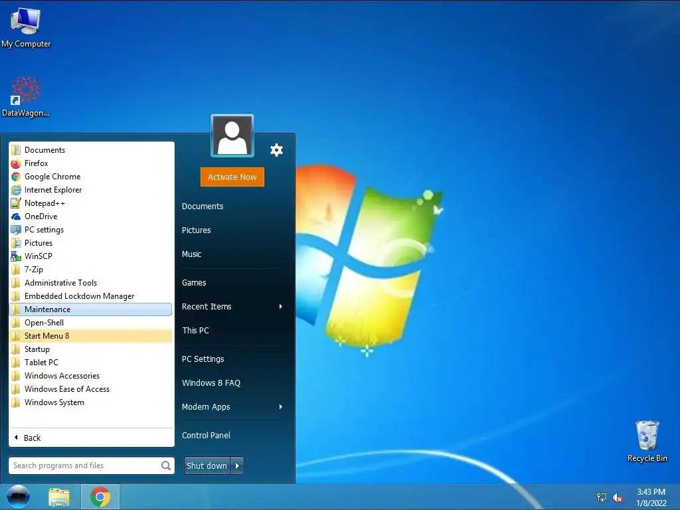Viewport: 680px width, 510px height.
Task: Select the My Computer desktop icon
Action: 26,28
